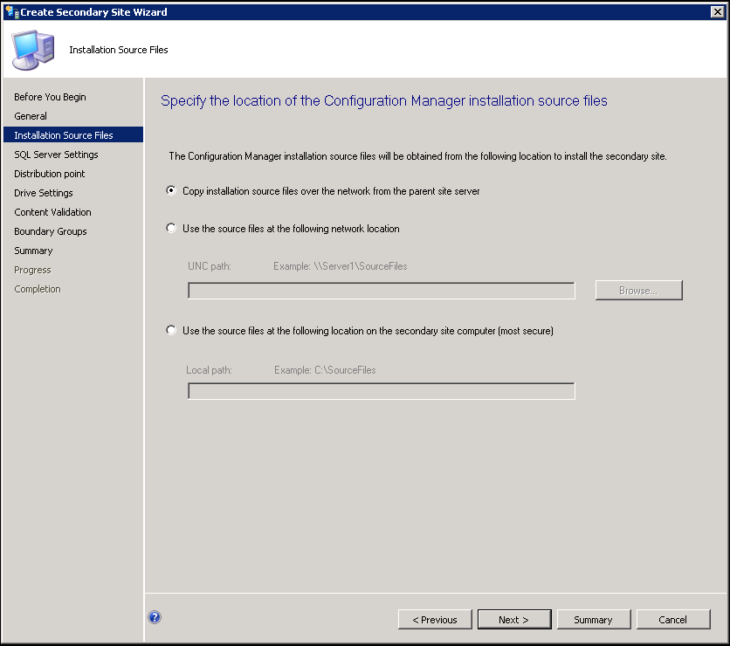Click the Completion step in the sidebar
Image resolution: width=730 pixels, height=646 pixels.
38,289
